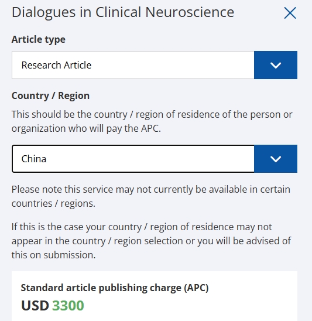
Task: Click the bold USD currency label
Action: pos(35,305)
